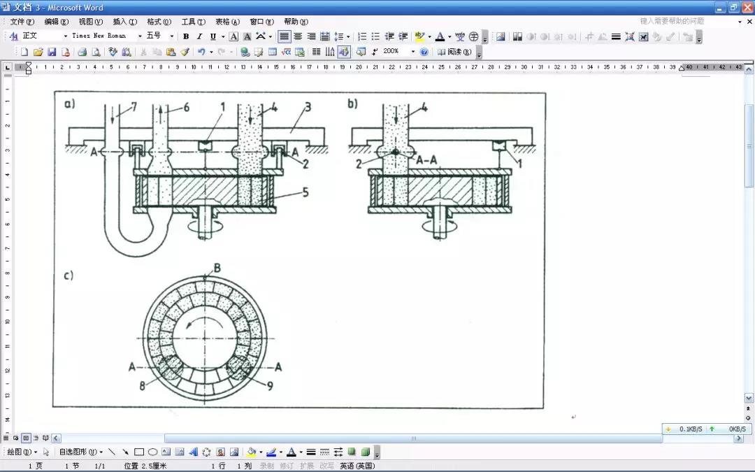The image size is (755, 472).
Task: Click the yellow highlight color button
Action: [419, 36]
